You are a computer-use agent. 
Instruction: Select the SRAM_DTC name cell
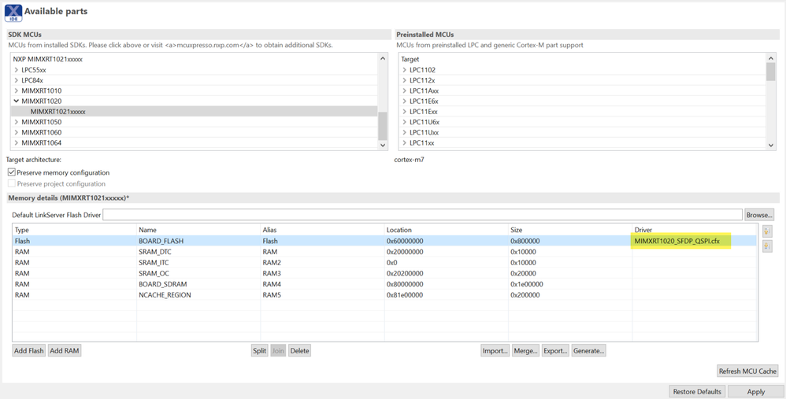(155, 252)
